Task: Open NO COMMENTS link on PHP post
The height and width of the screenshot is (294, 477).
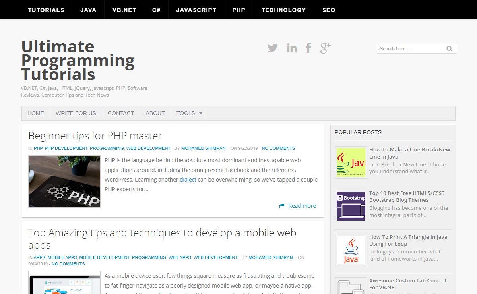Action: tap(278, 148)
